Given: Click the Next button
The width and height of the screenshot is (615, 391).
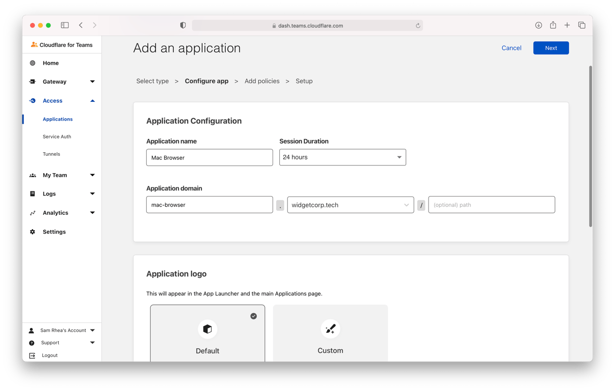Looking at the screenshot, I should click(551, 48).
